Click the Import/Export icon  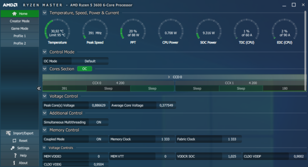(x=8, y=133)
